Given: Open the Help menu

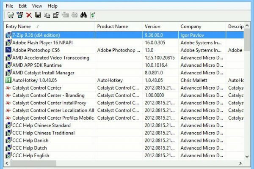Looking at the screenshot, I should point(52,6).
